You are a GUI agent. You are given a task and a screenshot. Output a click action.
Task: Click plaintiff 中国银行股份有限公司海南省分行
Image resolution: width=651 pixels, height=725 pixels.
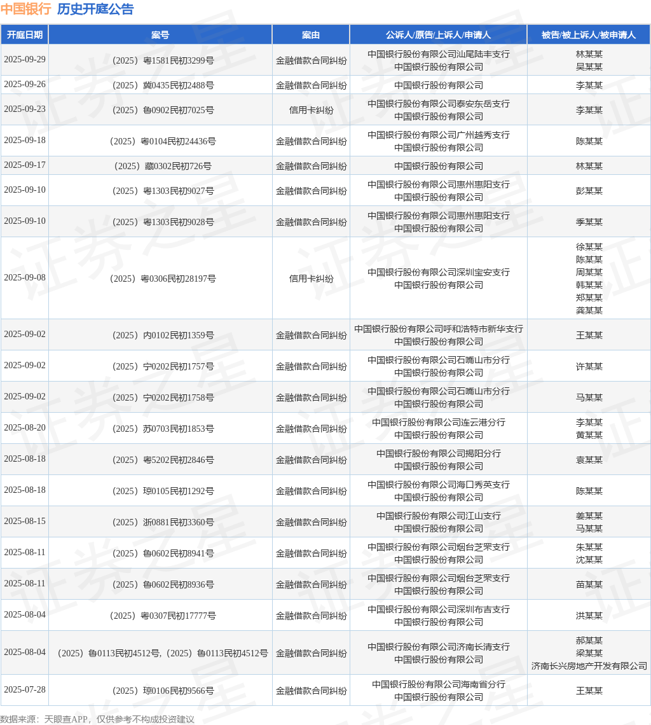tap(438, 684)
